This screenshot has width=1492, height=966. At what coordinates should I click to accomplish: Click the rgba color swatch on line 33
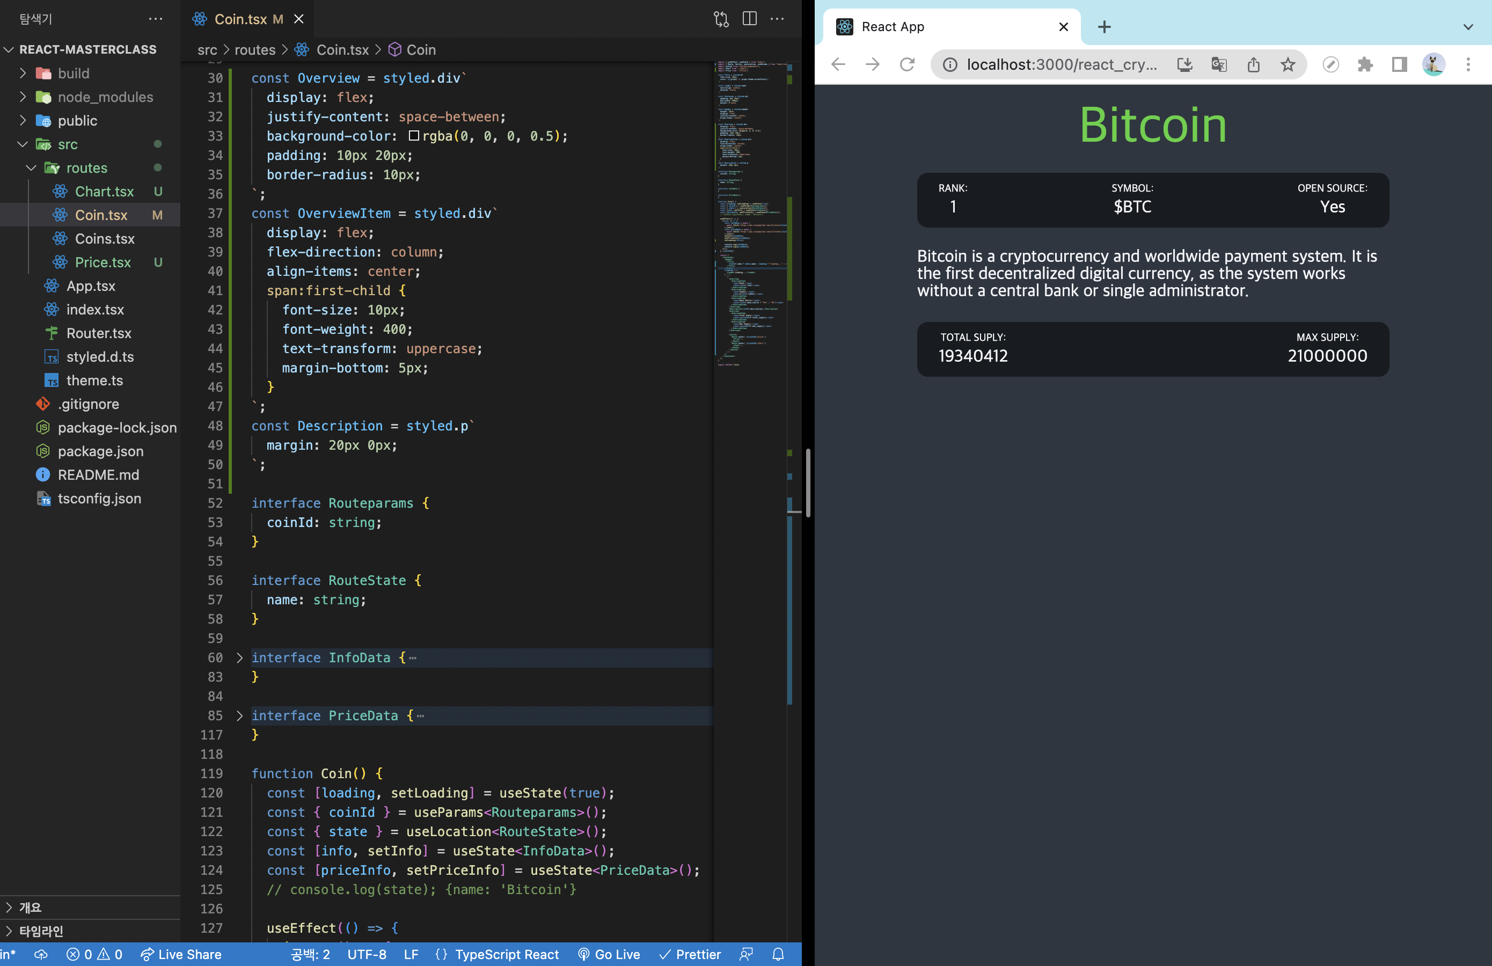tap(414, 136)
